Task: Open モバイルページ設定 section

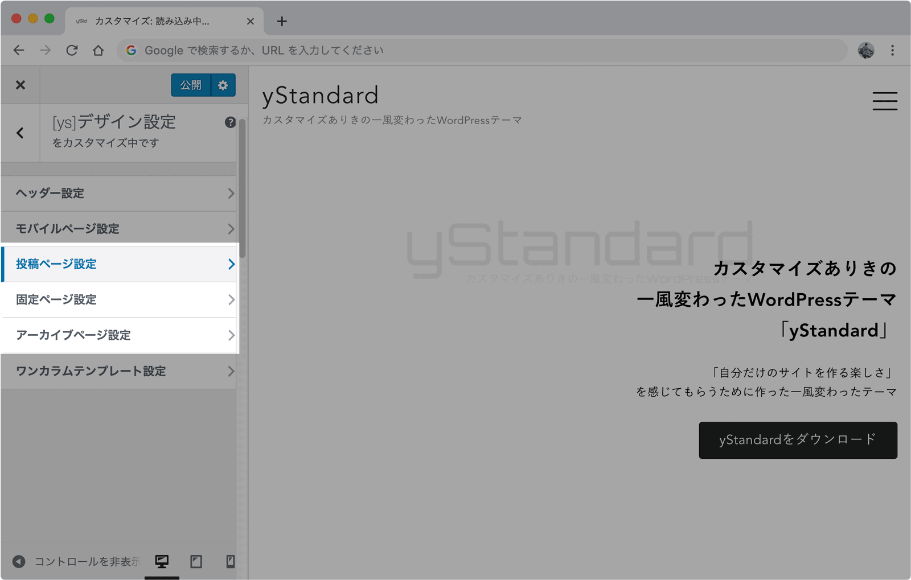Action: (118, 228)
